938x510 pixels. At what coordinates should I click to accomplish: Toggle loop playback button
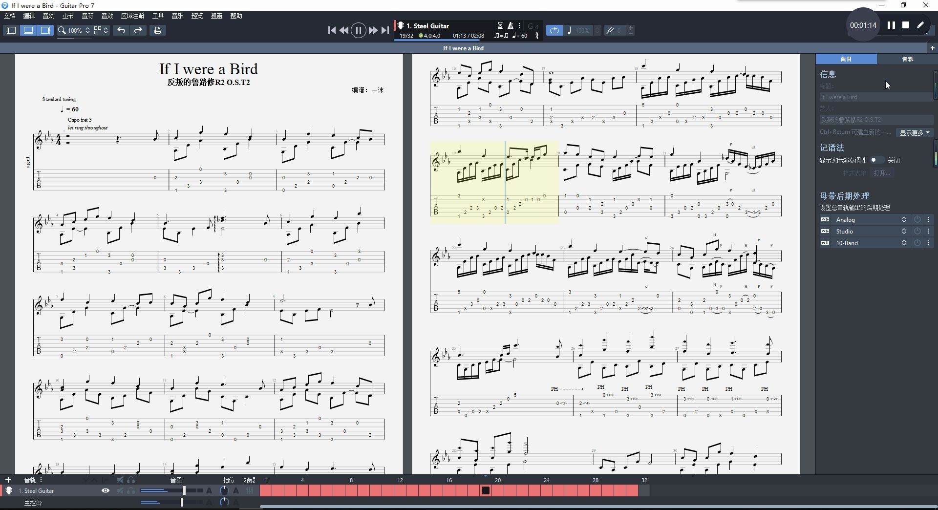point(554,30)
